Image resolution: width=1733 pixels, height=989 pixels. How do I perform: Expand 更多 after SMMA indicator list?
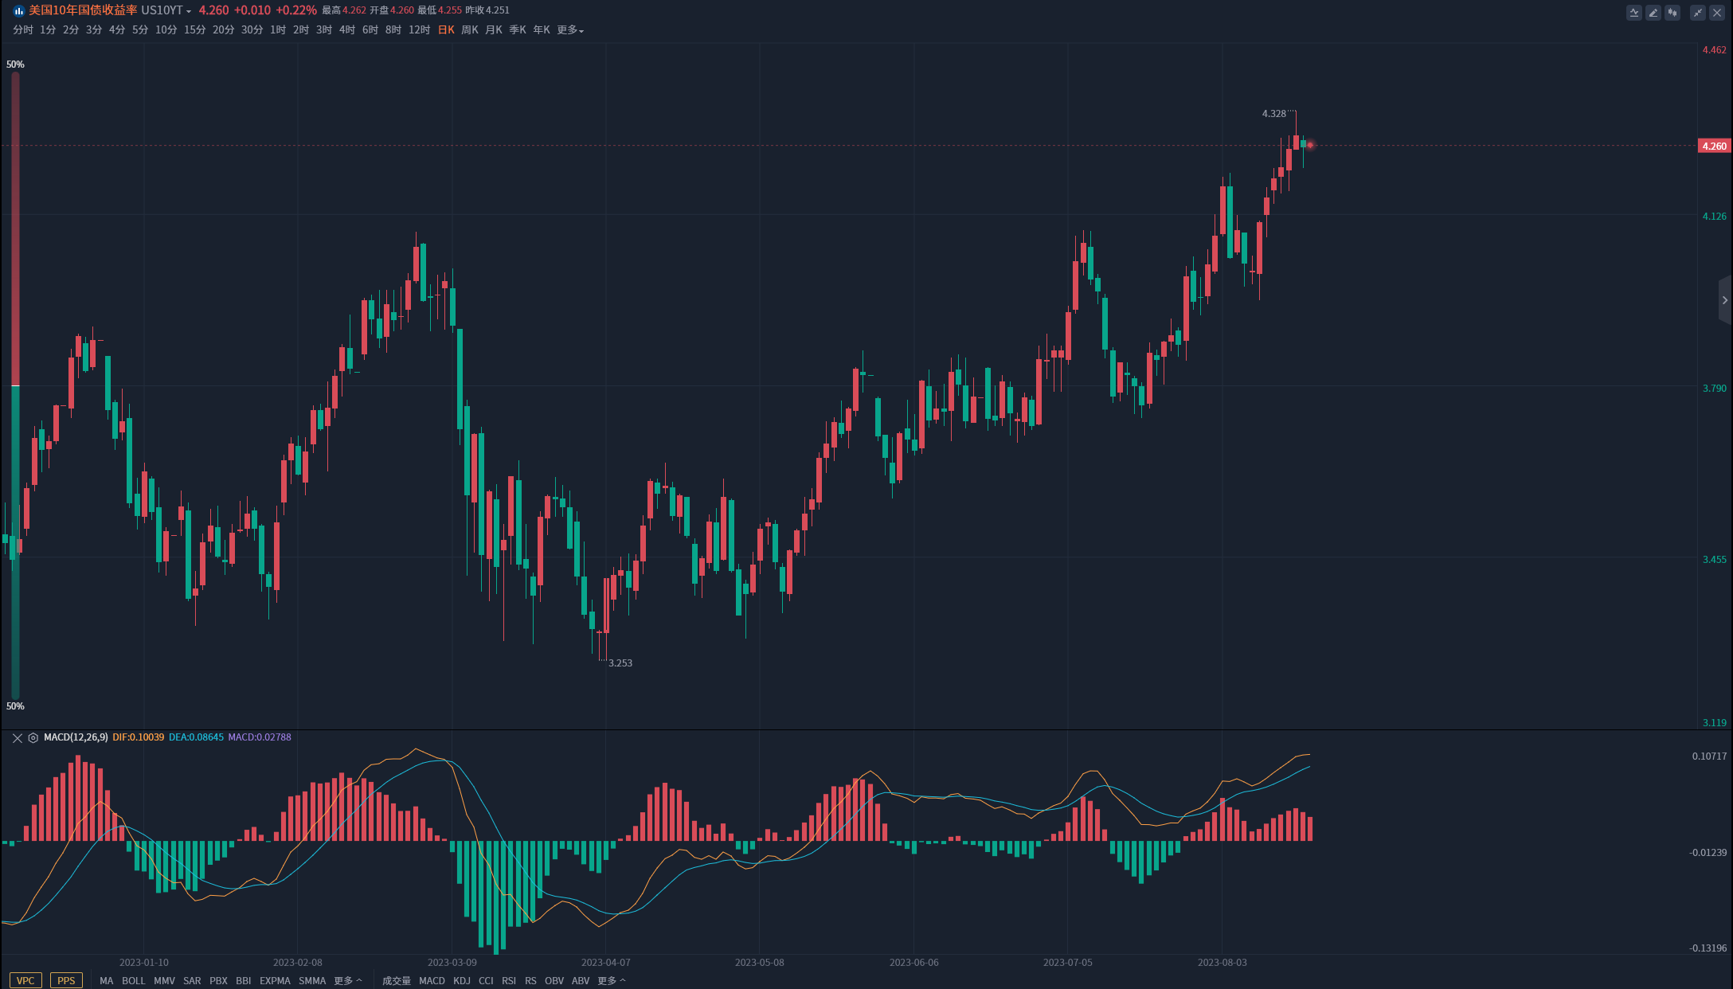tap(347, 980)
